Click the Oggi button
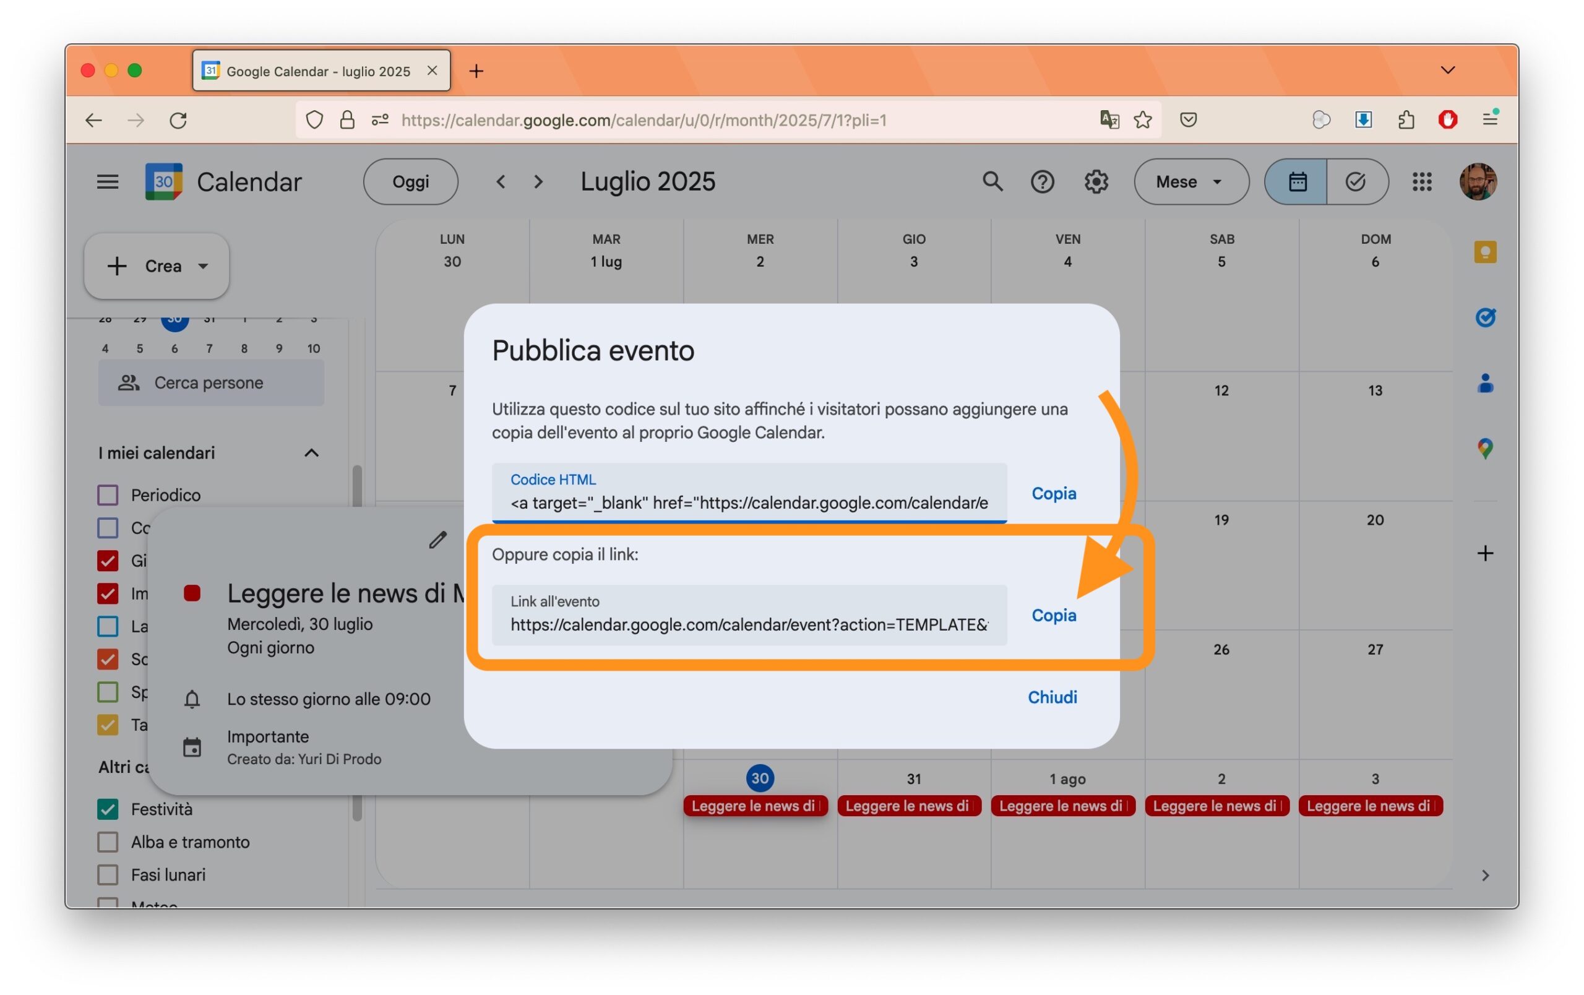1584x995 pixels. (x=410, y=181)
